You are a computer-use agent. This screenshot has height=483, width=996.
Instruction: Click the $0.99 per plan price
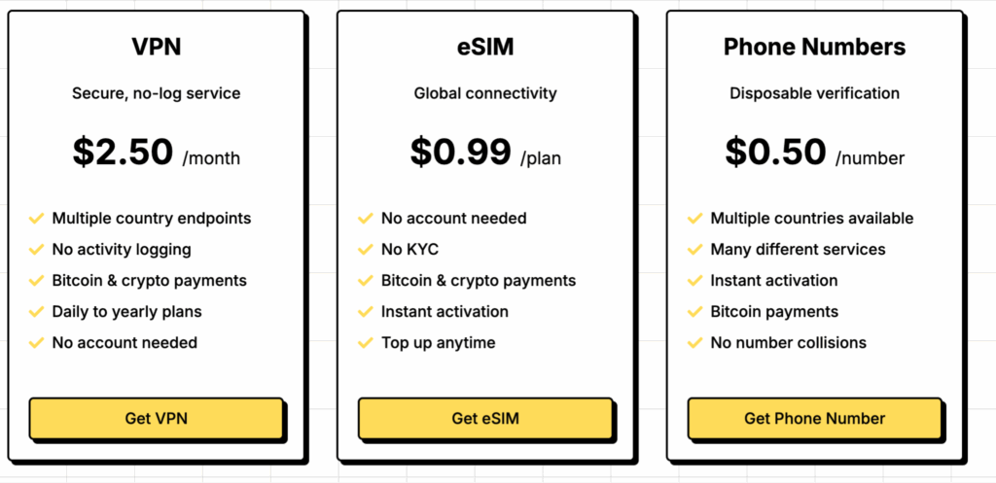coord(485,153)
